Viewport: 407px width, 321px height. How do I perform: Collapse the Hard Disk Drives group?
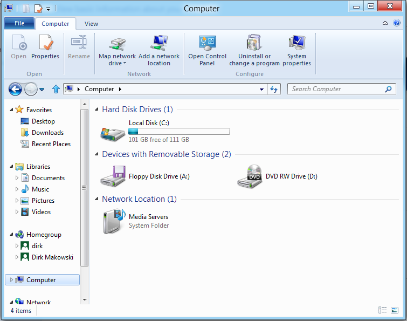97,110
